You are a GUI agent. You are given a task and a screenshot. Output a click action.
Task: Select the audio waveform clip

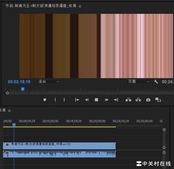59,154
